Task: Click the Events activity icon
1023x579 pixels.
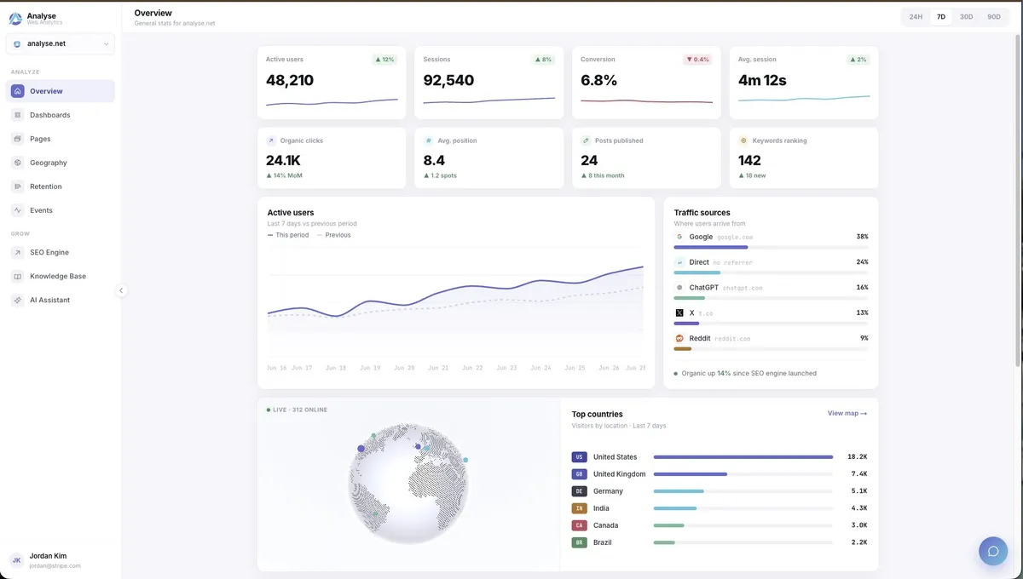Action: point(18,210)
